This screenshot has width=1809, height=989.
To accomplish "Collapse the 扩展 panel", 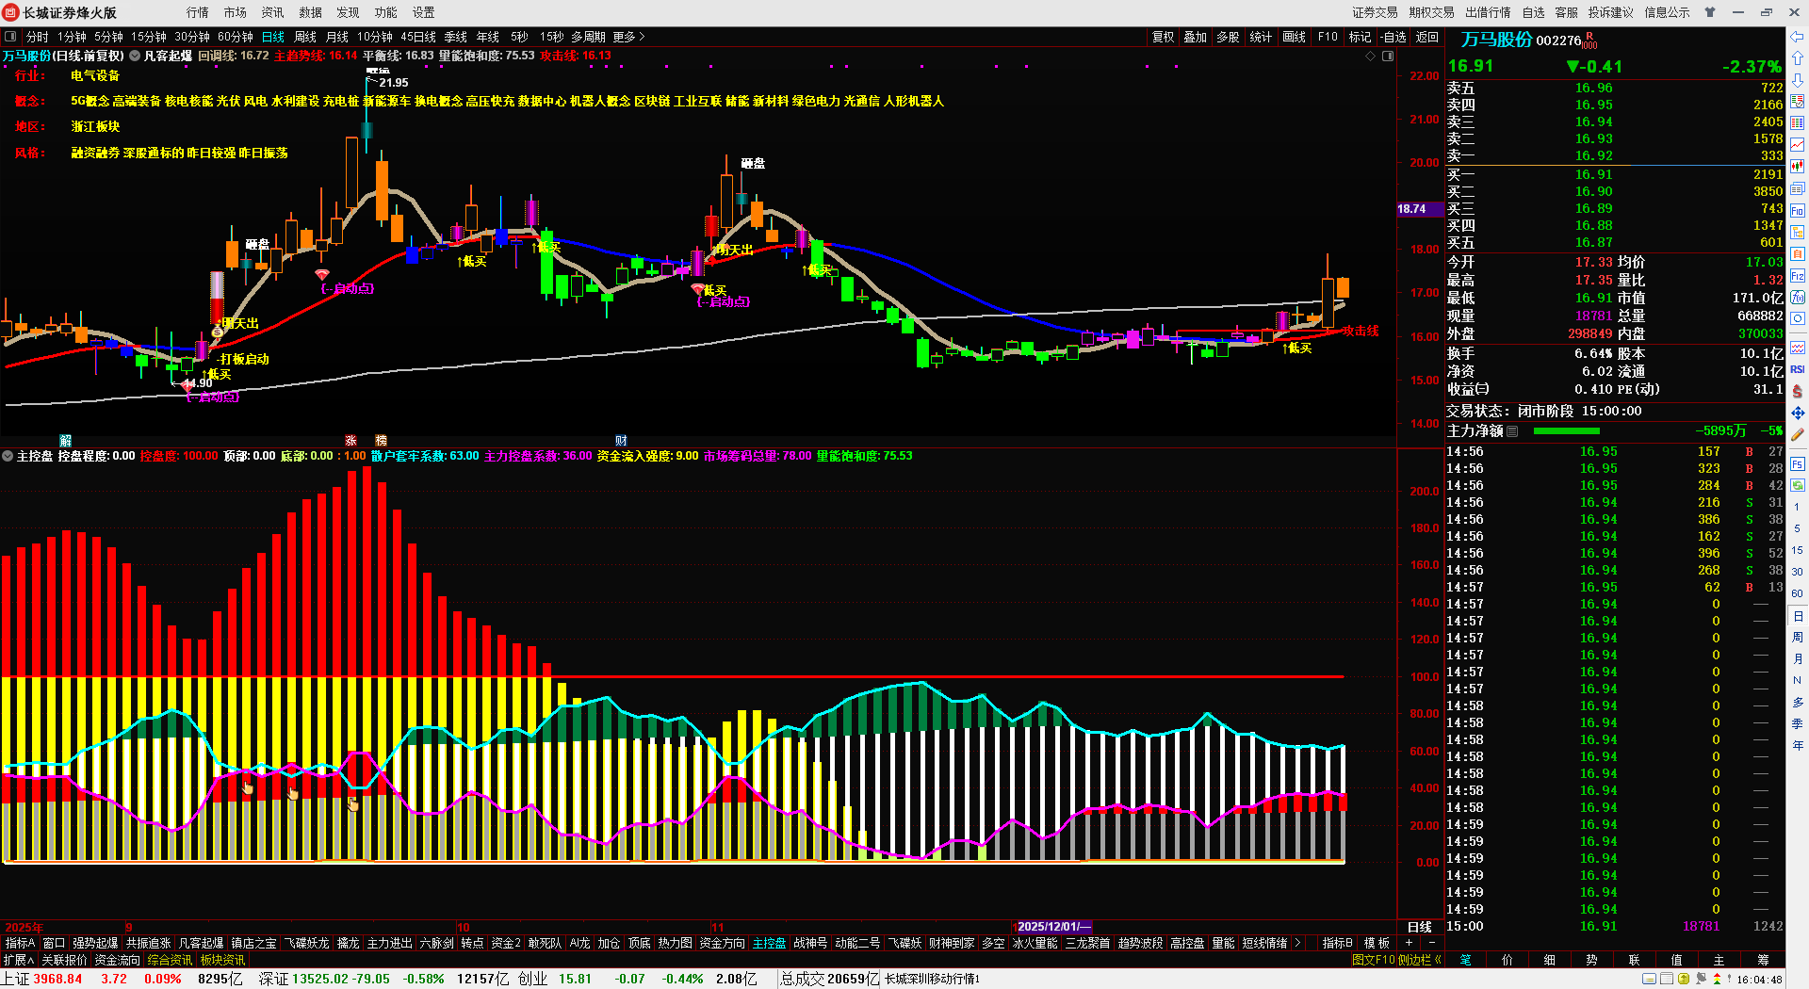I will click(19, 960).
